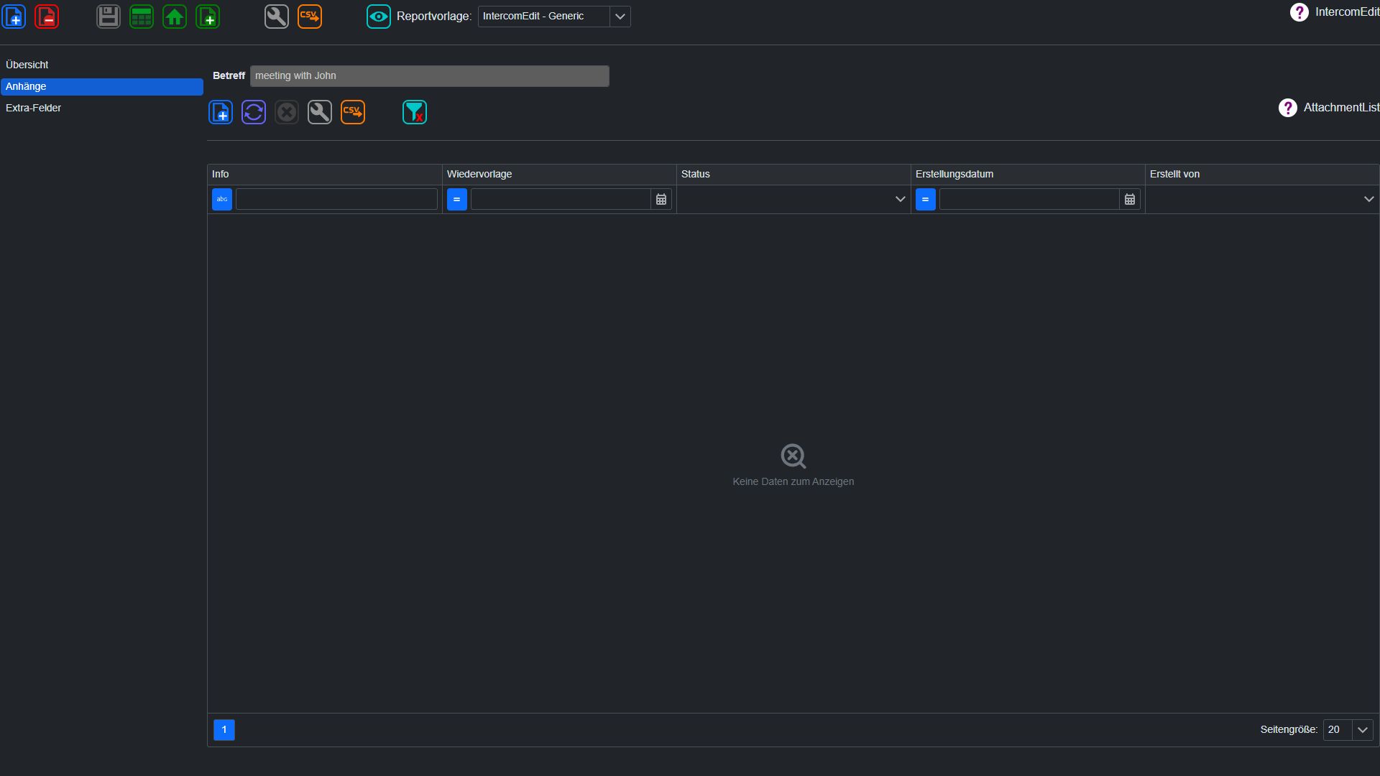This screenshot has height=776, width=1380.
Task: Export CSV using top toolbar icon
Action: pyautogui.click(x=310, y=17)
